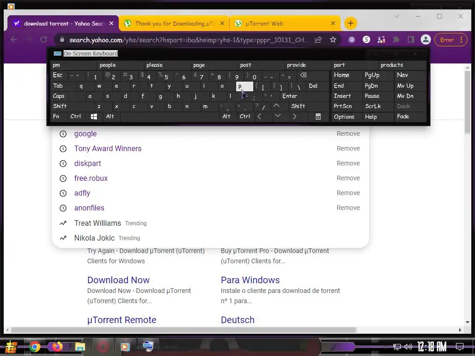The image size is (475, 356).
Task: Click the address bar URL field
Action: [x=188, y=40]
